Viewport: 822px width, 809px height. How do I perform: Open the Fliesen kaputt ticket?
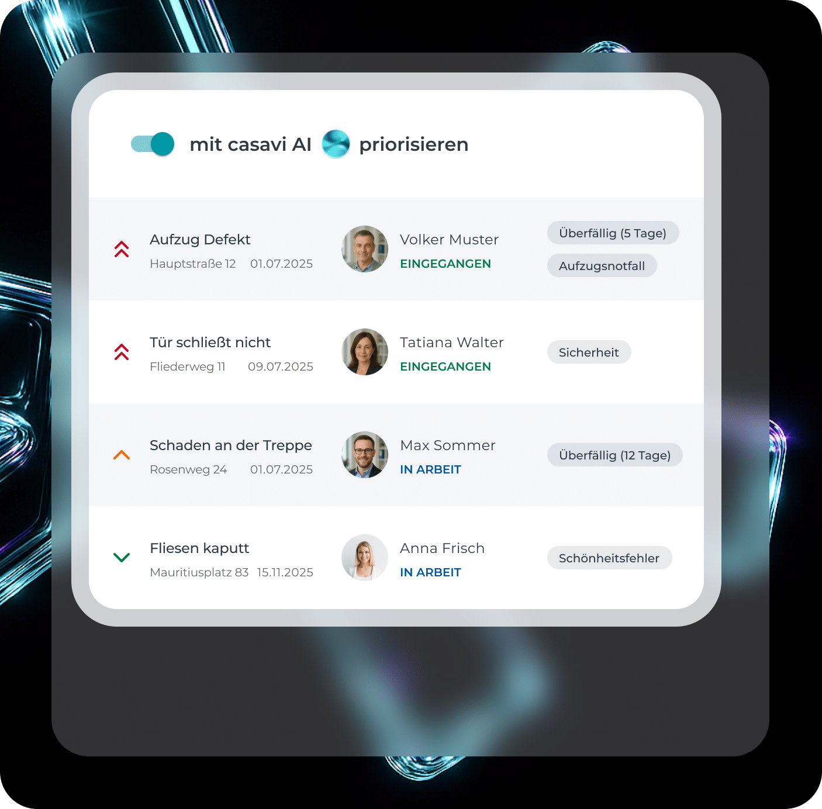pyautogui.click(x=199, y=548)
